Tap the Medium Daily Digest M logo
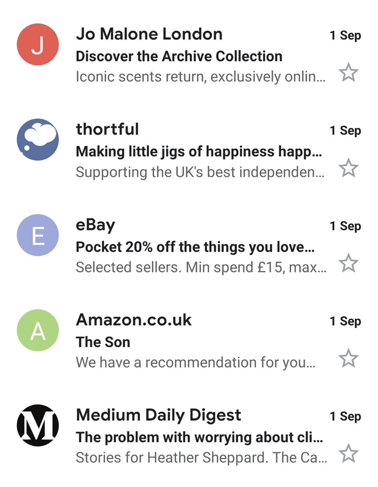378x487 pixels. coord(38,425)
